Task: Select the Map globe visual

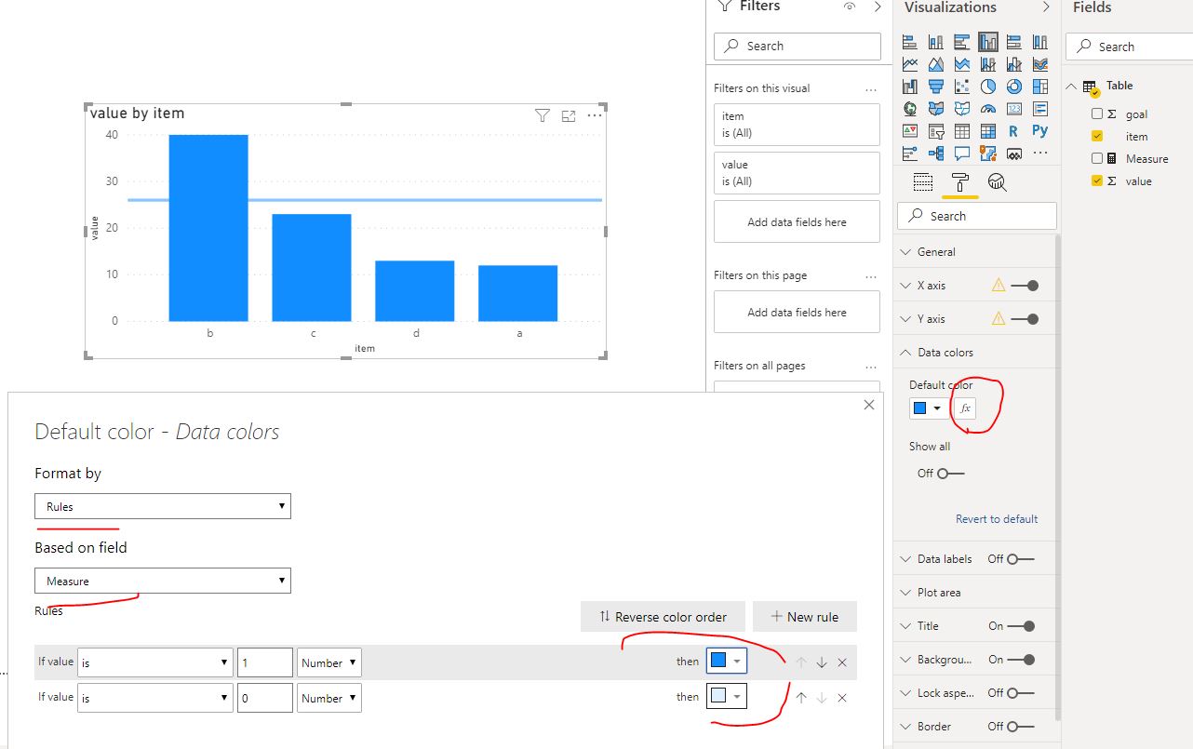Action: [x=910, y=109]
